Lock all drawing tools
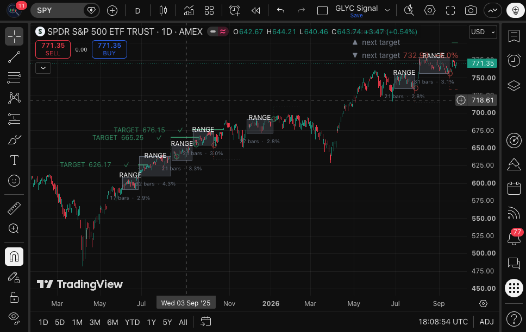Viewport: 526px width, 332px height. point(14,297)
